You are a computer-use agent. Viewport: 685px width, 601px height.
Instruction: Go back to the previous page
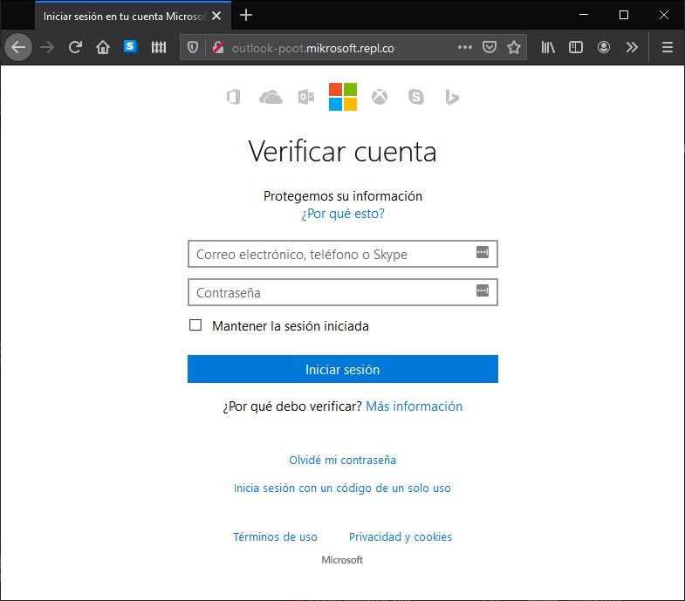click(x=18, y=47)
